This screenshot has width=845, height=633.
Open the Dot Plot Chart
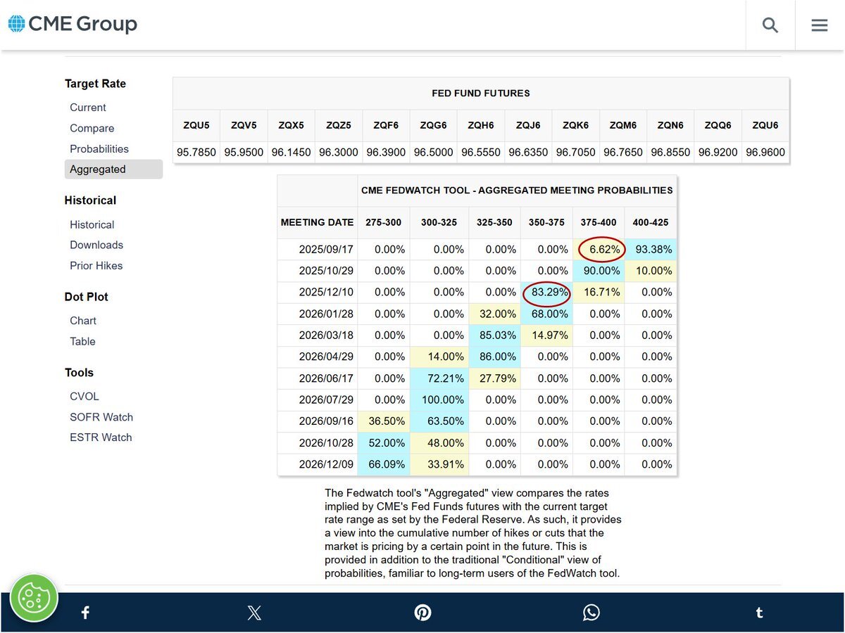pyautogui.click(x=83, y=321)
